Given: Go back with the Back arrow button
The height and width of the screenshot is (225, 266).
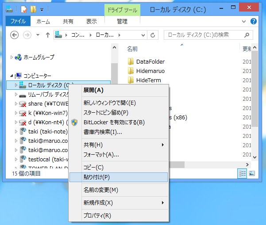Looking at the screenshot, I should pyautogui.click(x=15, y=35).
